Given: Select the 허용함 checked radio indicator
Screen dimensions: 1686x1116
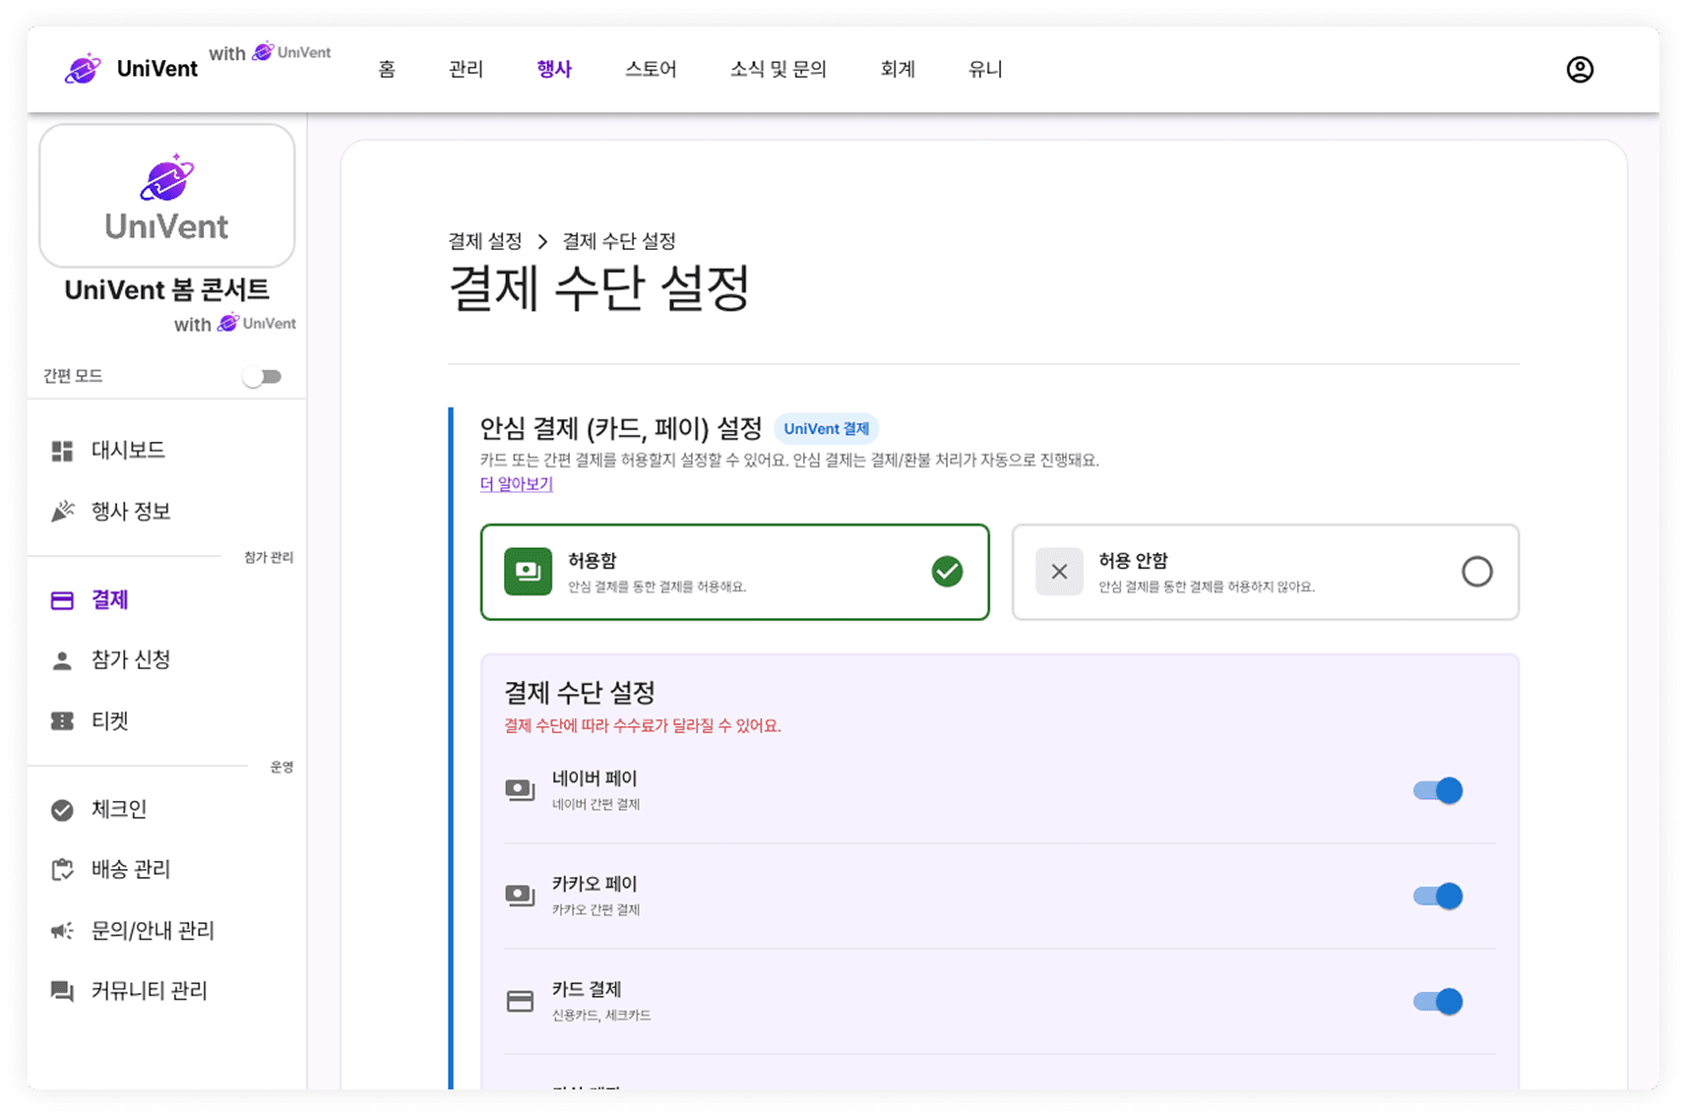Looking at the screenshot, I should tap(947, 572).
